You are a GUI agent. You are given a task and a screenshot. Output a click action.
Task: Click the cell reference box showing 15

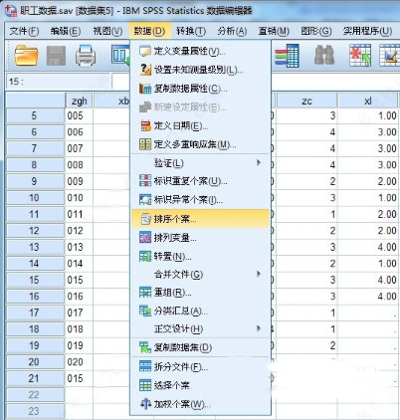tap(58, 82)
